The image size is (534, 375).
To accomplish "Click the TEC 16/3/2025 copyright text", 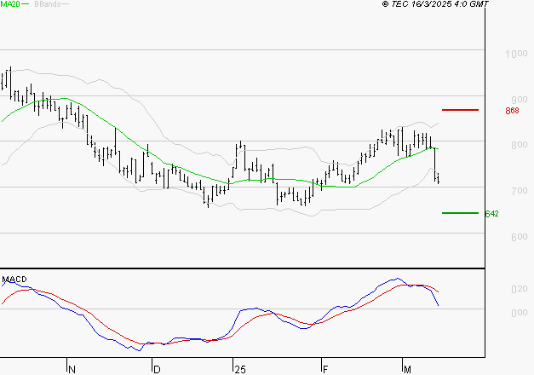I will pyautogui.click(x=435, y=4).
